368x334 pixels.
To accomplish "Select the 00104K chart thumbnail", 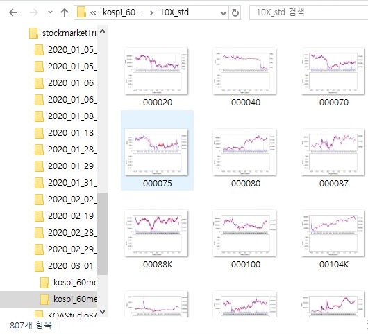I will [x=333, y=234].
